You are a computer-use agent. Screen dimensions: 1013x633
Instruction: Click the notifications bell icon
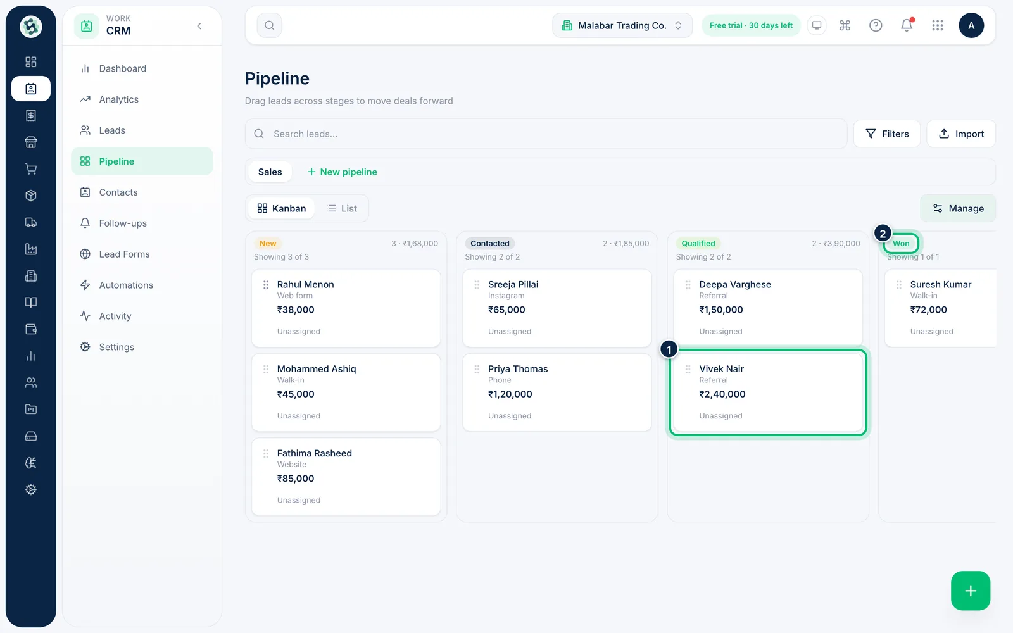(907, 25)
